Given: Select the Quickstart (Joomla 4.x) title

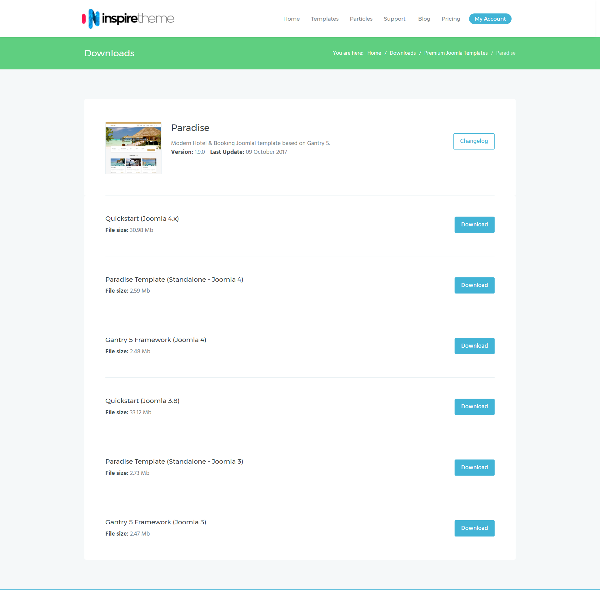Looking at the screenshot, I should coord(142,219).
